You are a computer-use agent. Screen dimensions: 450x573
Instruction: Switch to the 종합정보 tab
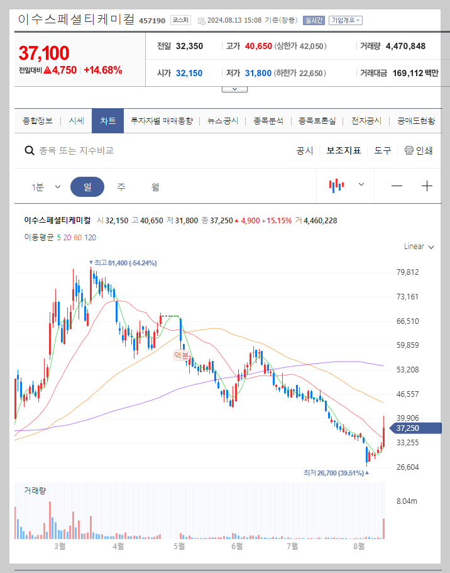38,121
